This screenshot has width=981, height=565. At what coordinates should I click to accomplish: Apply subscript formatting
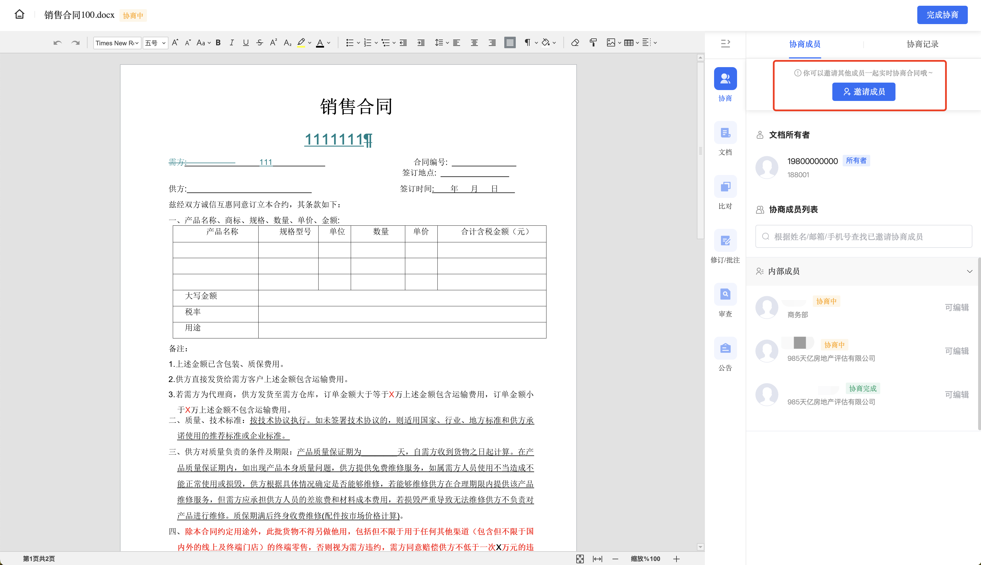[288, 43]
